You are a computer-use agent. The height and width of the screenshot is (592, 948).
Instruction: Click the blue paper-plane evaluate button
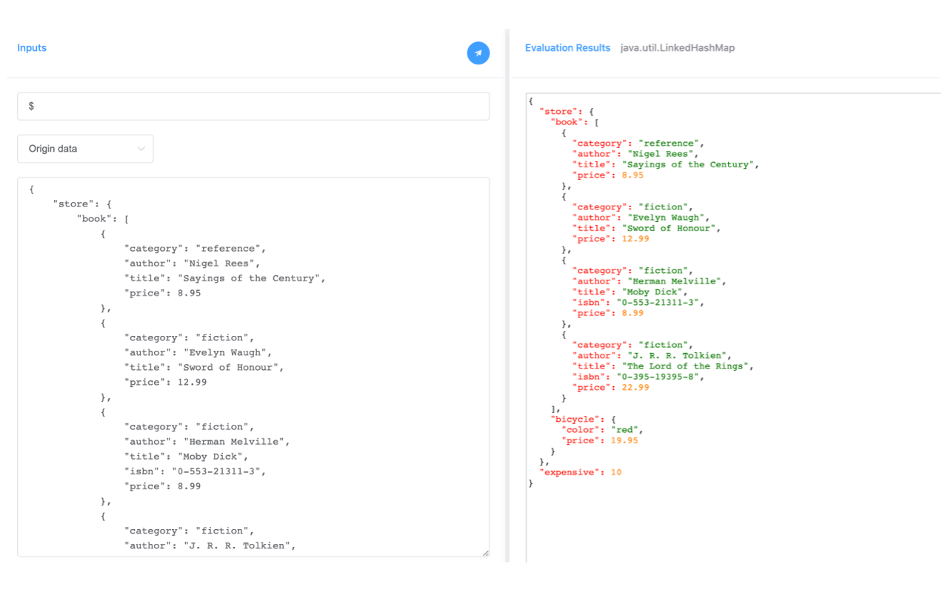coord(478,53)
